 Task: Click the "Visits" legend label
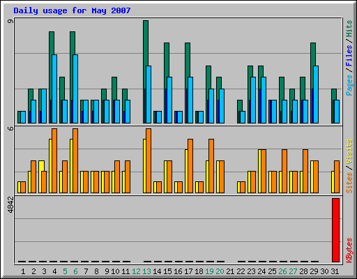click(x=349, y=152)
